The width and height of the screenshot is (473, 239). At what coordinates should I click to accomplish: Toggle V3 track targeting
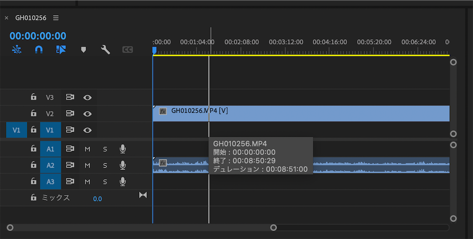point(50,97)
